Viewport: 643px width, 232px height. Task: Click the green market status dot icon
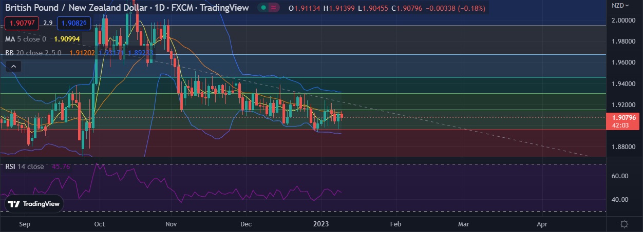(263, 8)
